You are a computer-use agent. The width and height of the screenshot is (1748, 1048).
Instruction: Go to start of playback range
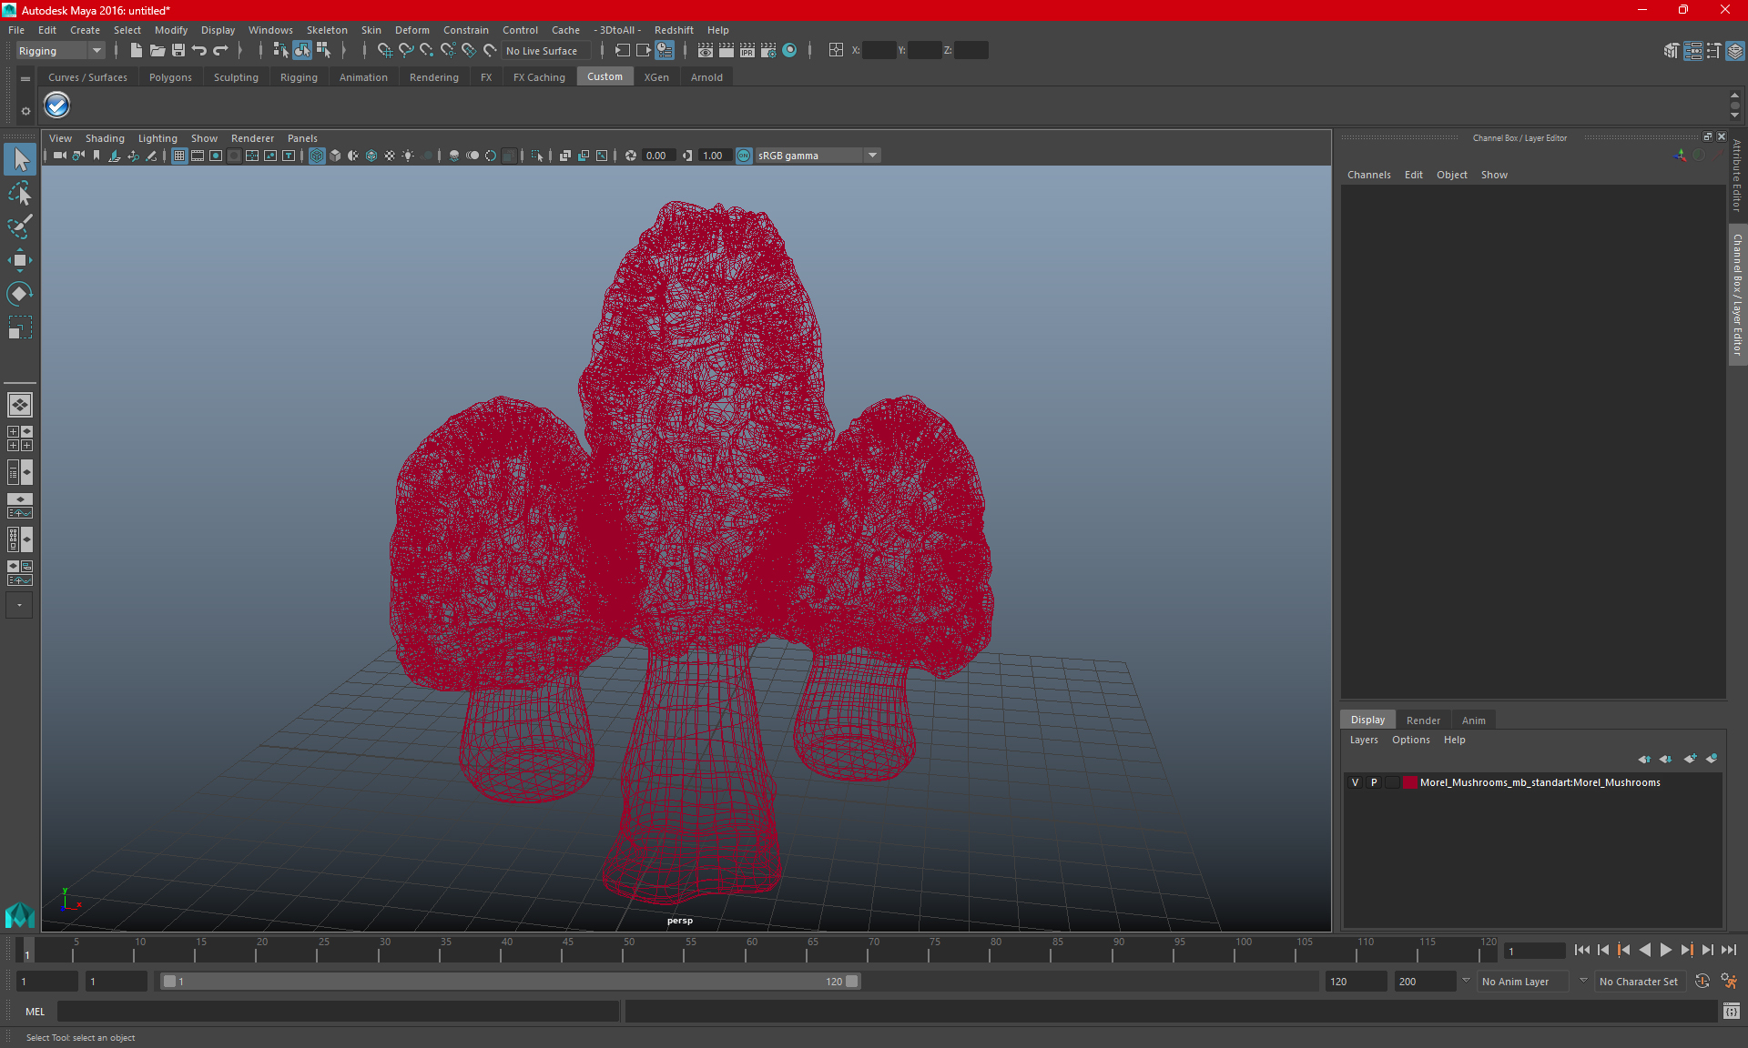coord(1582,950)
